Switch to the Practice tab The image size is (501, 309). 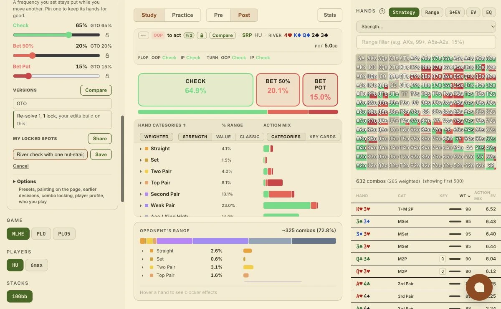point(182,15)
